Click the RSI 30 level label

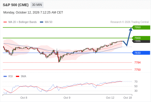[136, 91]
